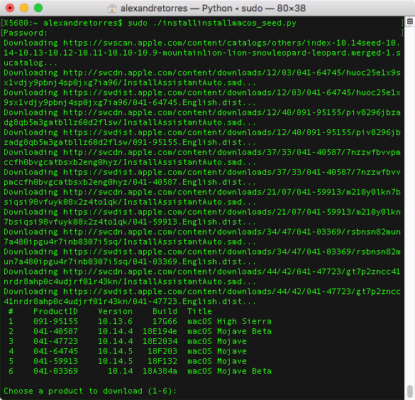The width and height of the screenshot is (415, 400).
Task: Click the 'ProductID' column header
Action: pyautogui.click(x=55, y=311)
